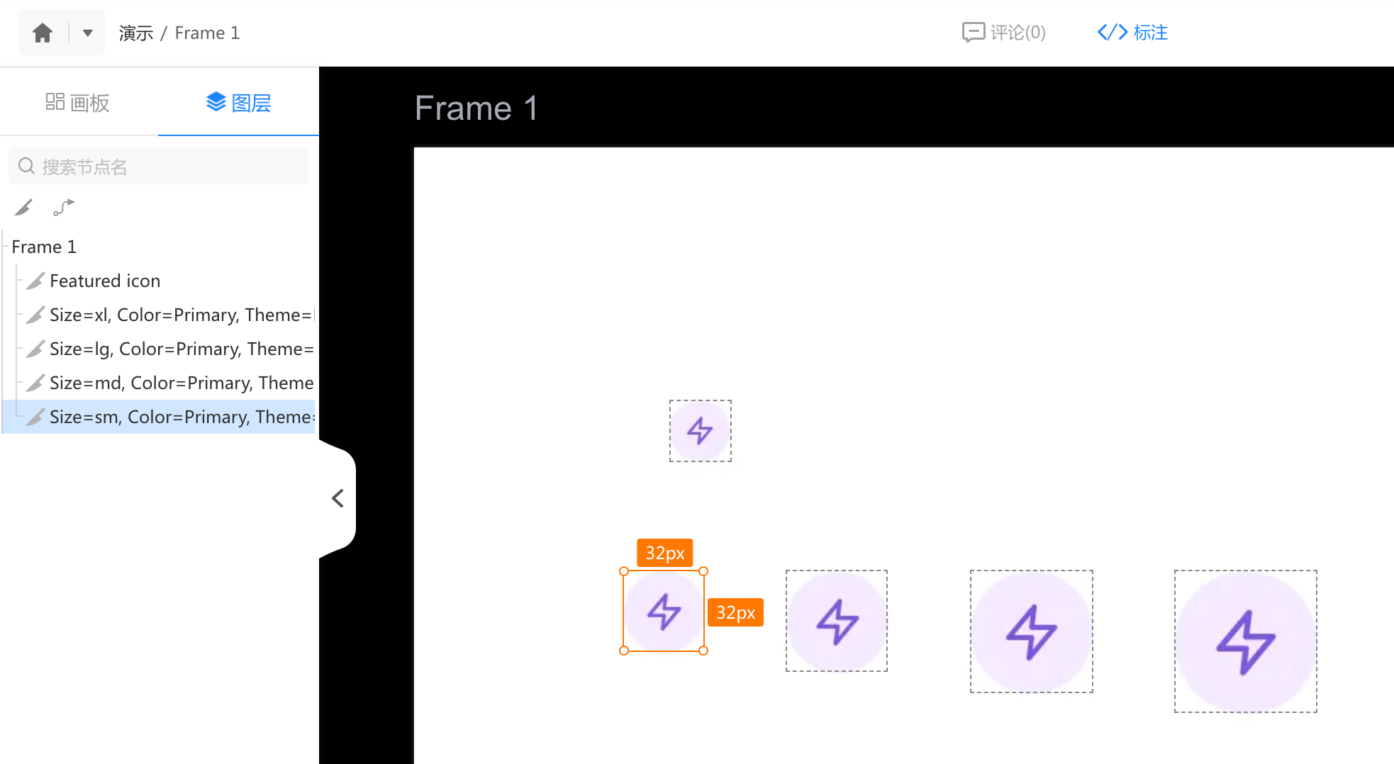
Task: Go to the home icon
Action: click(43, 33)
